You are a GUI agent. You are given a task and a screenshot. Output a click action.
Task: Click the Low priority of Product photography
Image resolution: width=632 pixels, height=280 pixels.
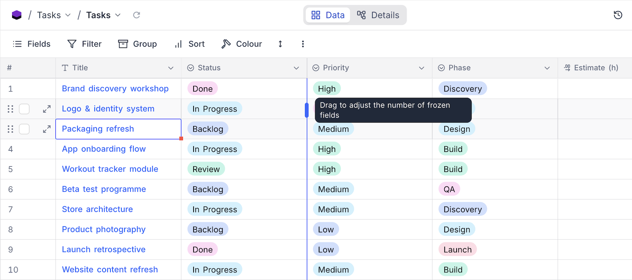click(x=326, y=229)
